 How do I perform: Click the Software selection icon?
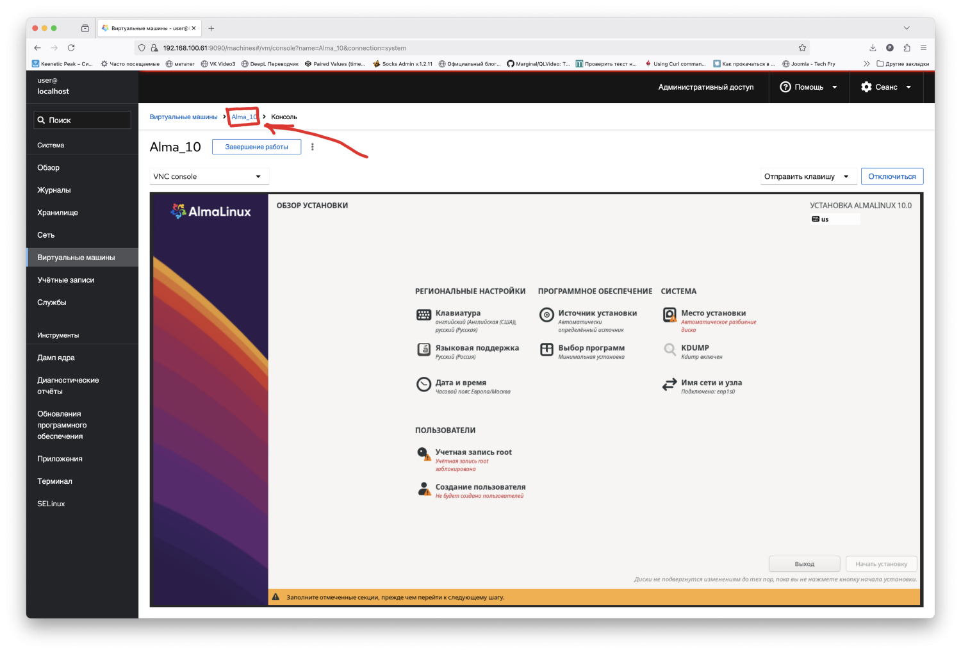click(546, 349)
